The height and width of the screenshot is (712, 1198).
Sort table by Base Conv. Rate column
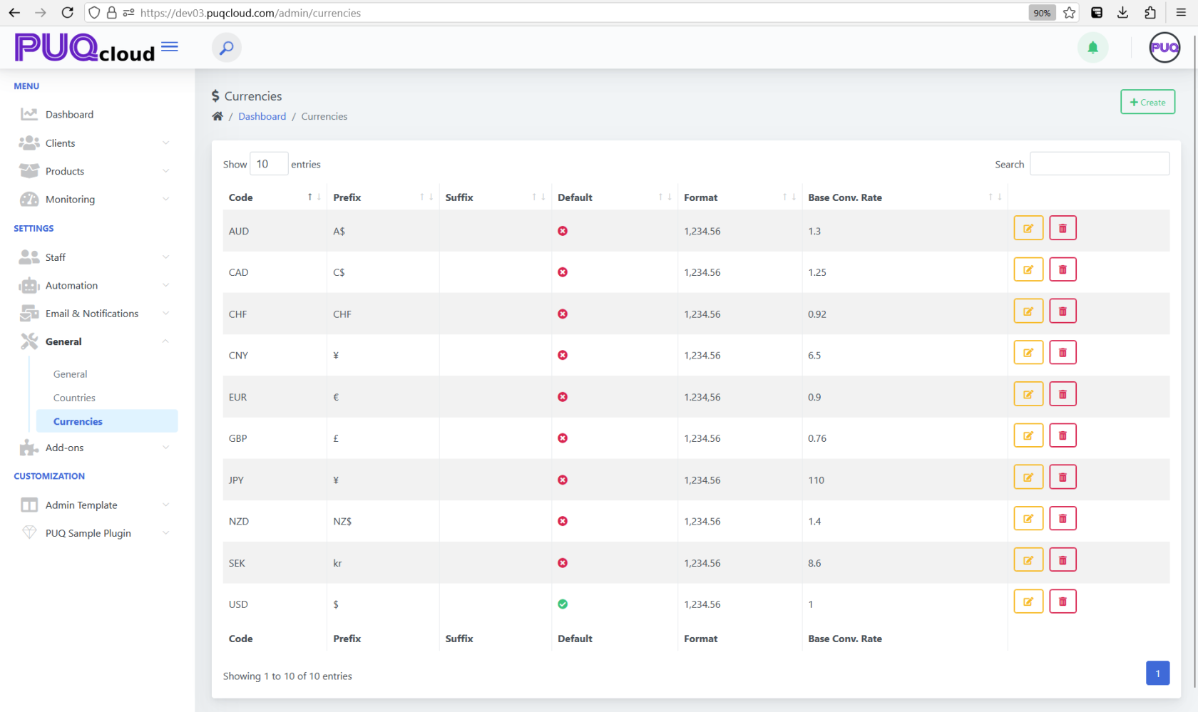click(x=905, y=197)
